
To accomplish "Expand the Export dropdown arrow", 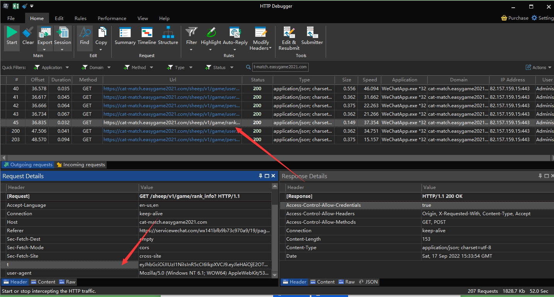I will tap(45, 49).
